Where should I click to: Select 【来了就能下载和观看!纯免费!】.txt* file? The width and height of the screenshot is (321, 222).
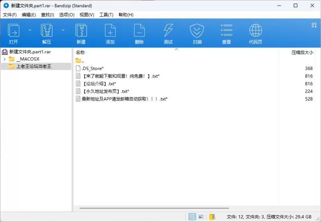tap(121, 76)
